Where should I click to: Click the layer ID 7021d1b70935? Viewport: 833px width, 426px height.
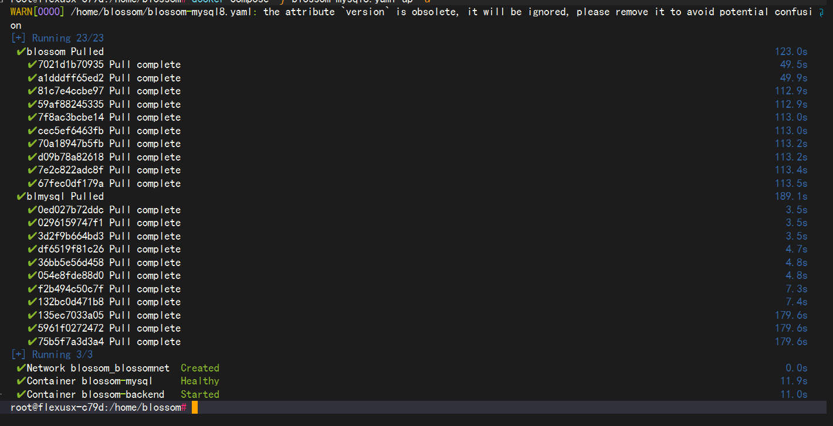(x=71, y=64)
